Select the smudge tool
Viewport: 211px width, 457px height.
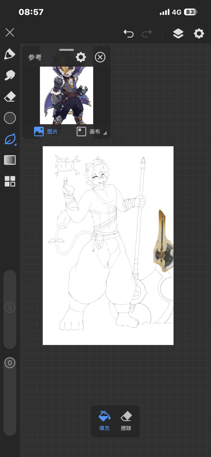pyautogui.click(x=10, y=75)
